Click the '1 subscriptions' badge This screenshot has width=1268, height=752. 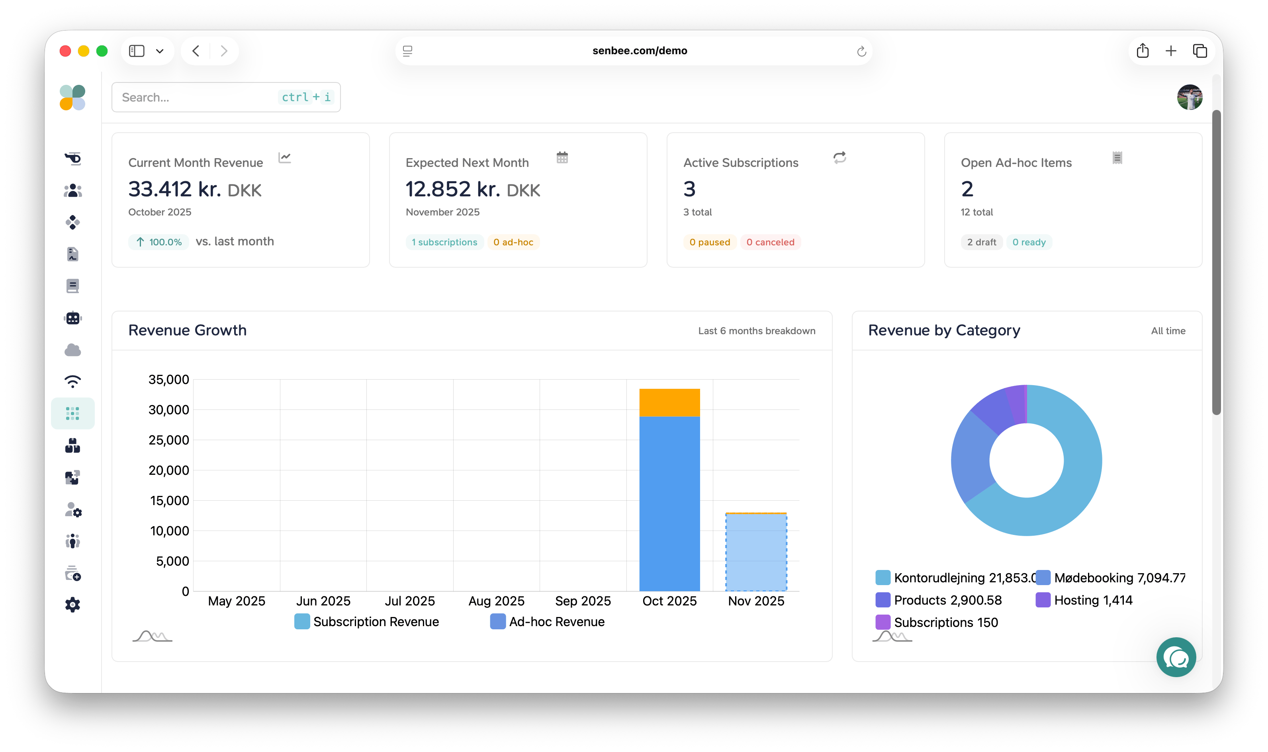(x=444, y=242)
